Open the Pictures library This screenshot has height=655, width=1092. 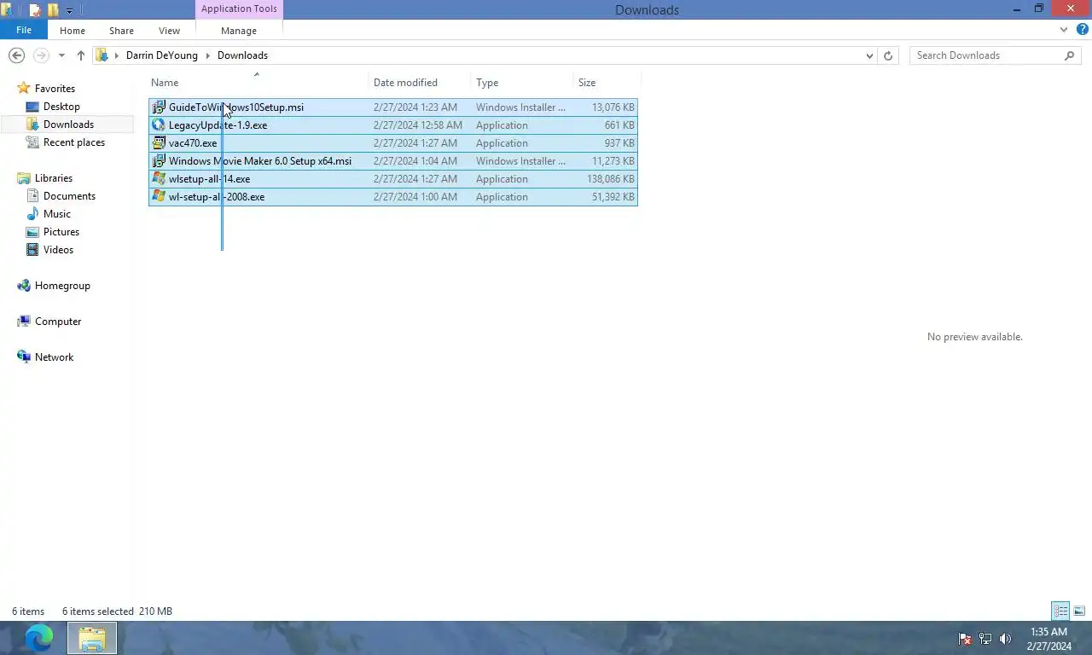pos(61,232)
